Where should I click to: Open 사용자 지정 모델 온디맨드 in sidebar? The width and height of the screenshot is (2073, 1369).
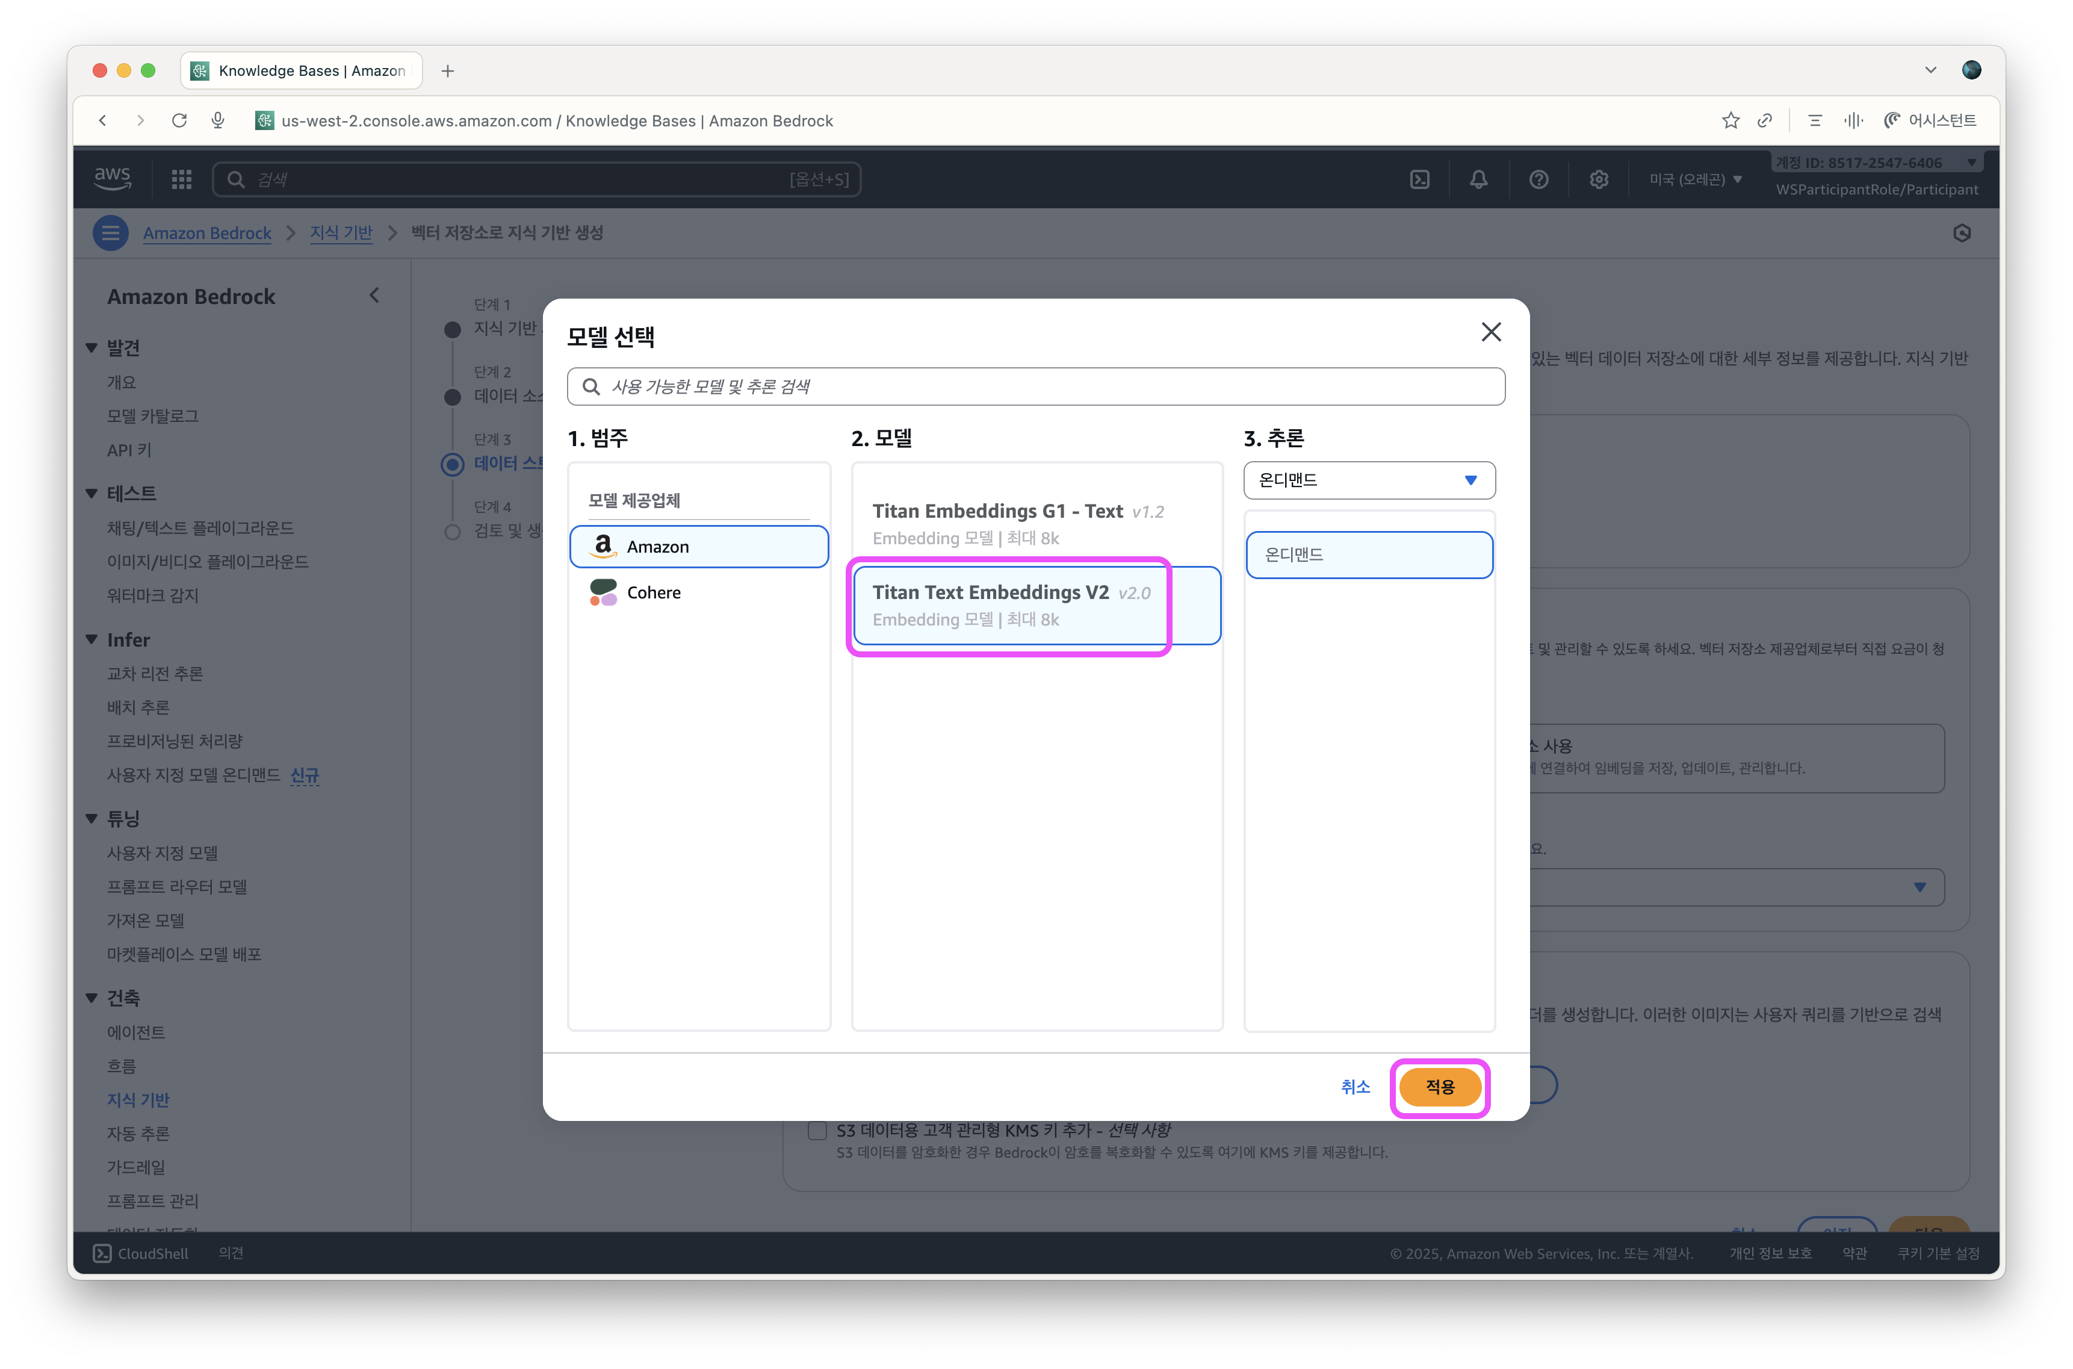[193, 775]
